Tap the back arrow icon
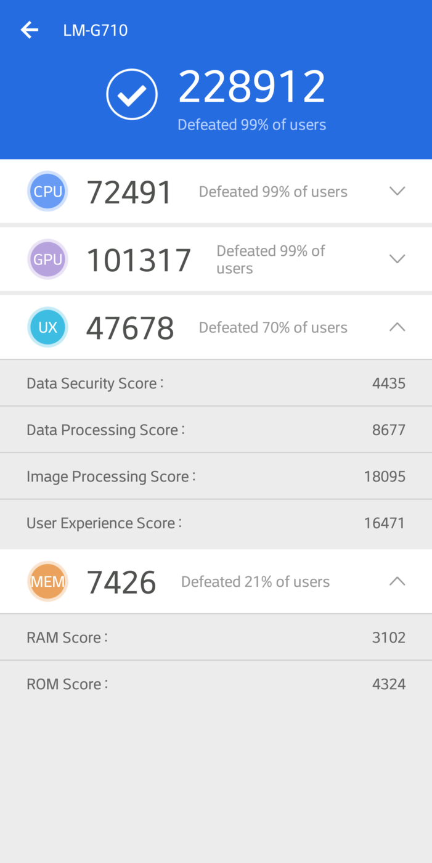Screen dimensions: 432x863 [x=29, y=30]
